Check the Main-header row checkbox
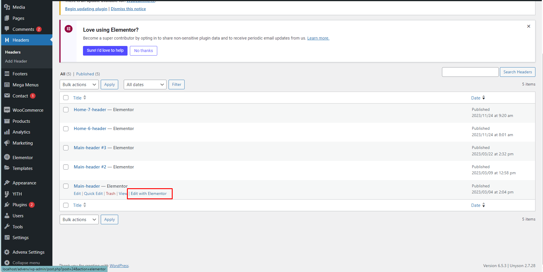The width and height of the screenshot is (543, 272). point(66,186)
